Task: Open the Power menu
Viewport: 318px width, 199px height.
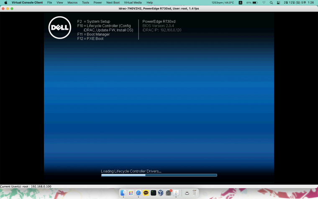Action: (97, 3)
